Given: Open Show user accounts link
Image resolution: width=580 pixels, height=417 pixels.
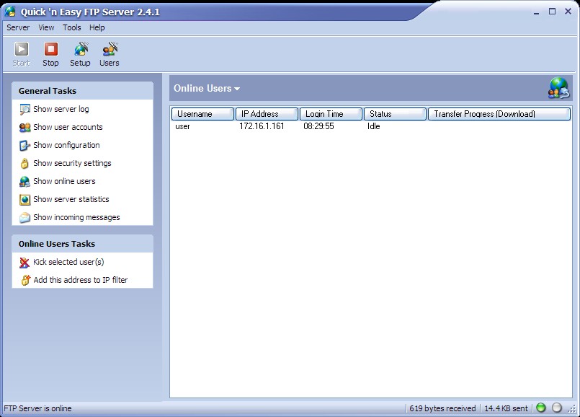Looking at the screenshot, I should (68, 127).
